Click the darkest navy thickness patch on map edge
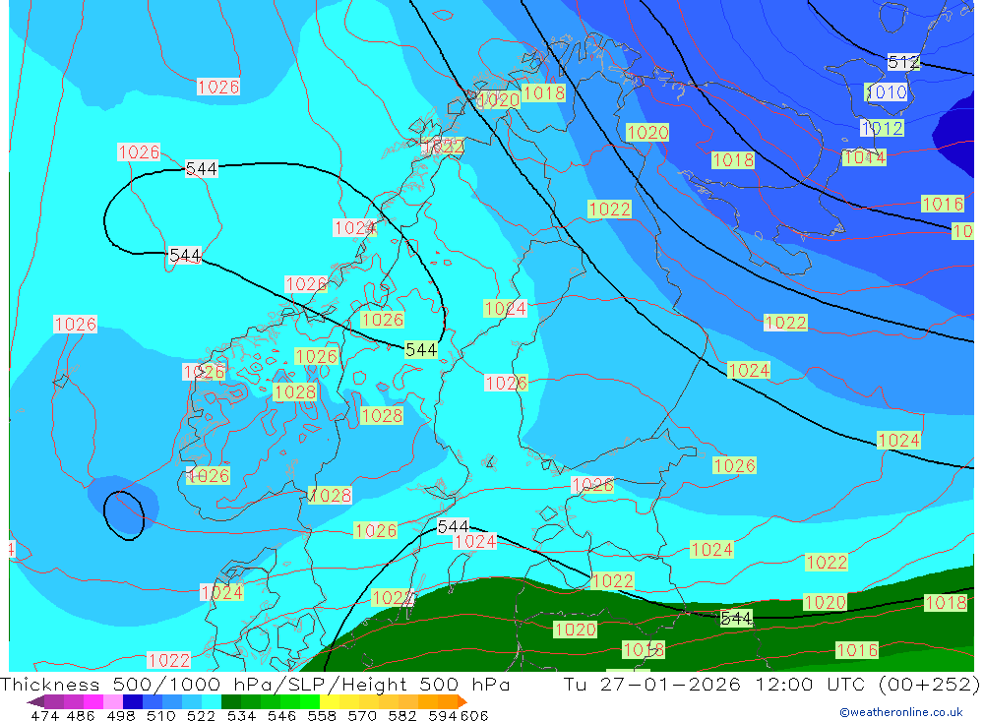The width and height of the screenshot is (984, 721). [x=955, y=133]
